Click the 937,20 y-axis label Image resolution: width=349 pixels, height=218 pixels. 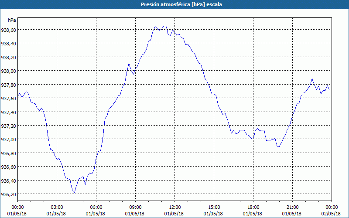(8, 126)
